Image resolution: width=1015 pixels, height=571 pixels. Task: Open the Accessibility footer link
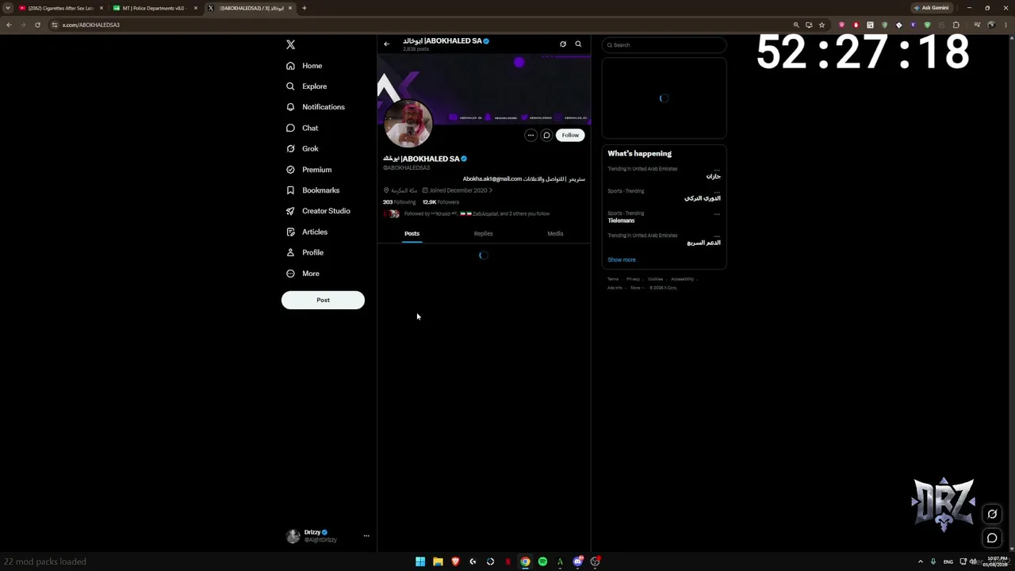(682, 279)
